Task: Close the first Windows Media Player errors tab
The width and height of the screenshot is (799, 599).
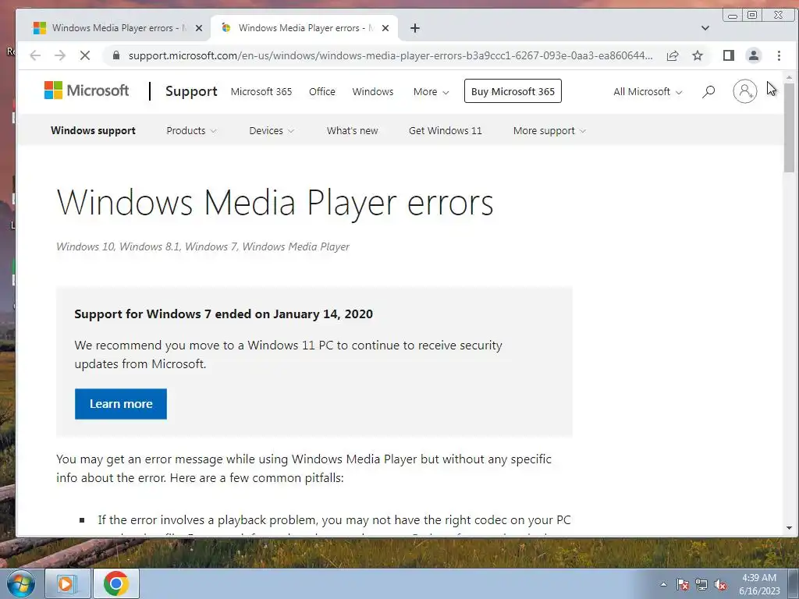Action: [x=199, y=28]
